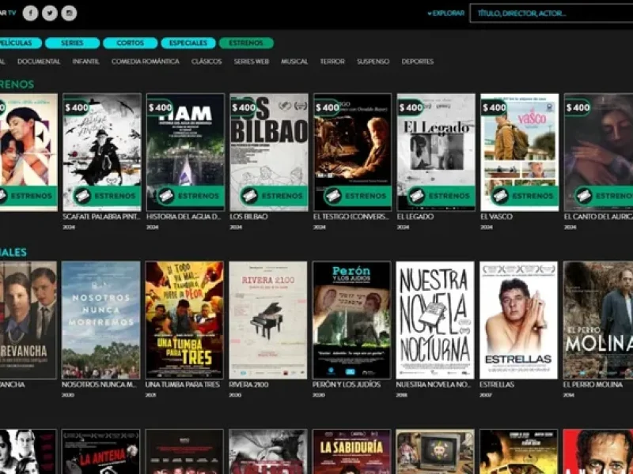Viewport: 633px width, 474px height.
Task: Open the El Legado poster
Action: (436, 152)
